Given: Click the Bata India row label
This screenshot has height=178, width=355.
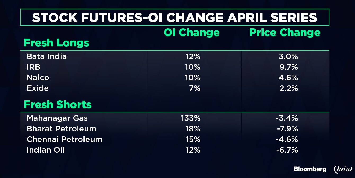Looking at the screenshot, I should click(x=47, y=56).
